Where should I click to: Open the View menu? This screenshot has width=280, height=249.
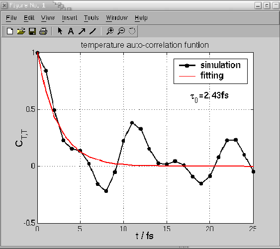pyautogui.click(x=48, y=18)
